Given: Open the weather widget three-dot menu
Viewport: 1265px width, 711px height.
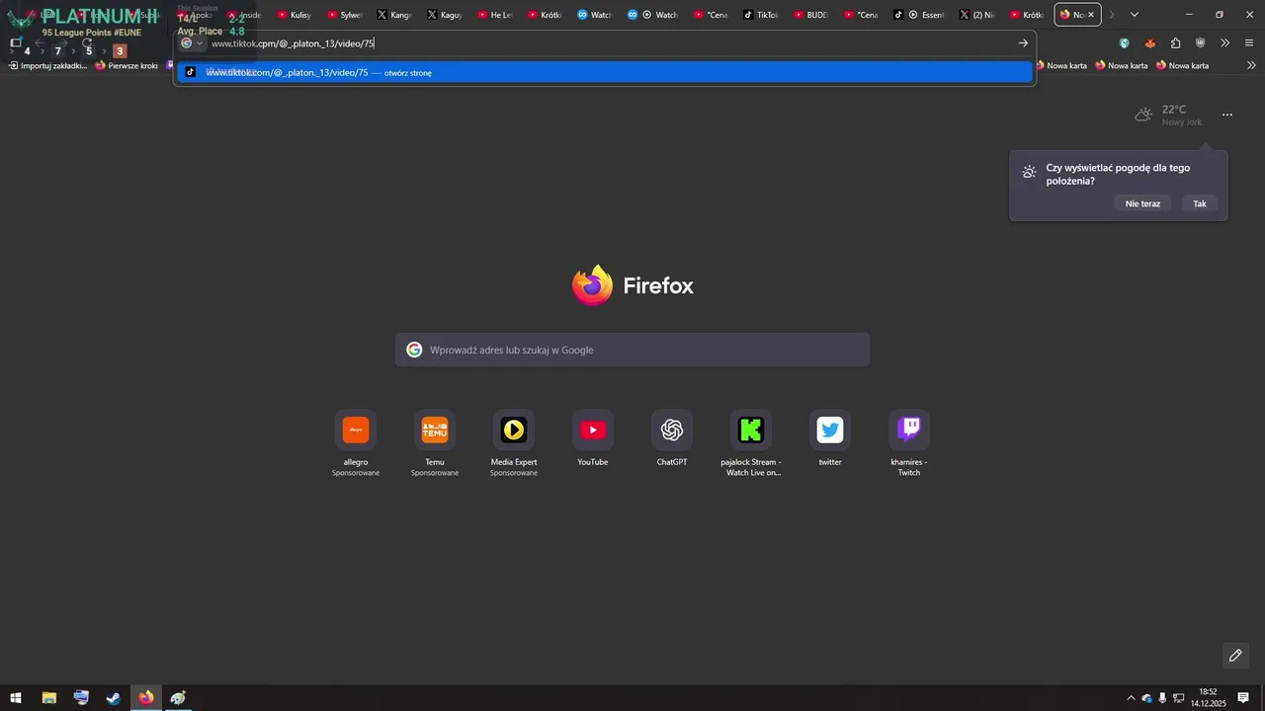Looking at the screenshot, I should point(1227,115).
